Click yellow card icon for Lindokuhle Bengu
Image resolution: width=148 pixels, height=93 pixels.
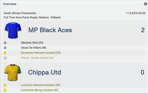click(x=5, y=90)
